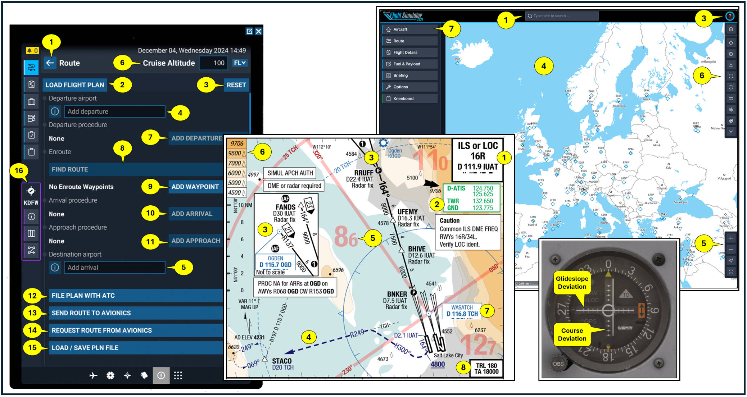747x397 pixels.
Task: Click the Load Flight Plan button
Action: click(x=75, y=85)
